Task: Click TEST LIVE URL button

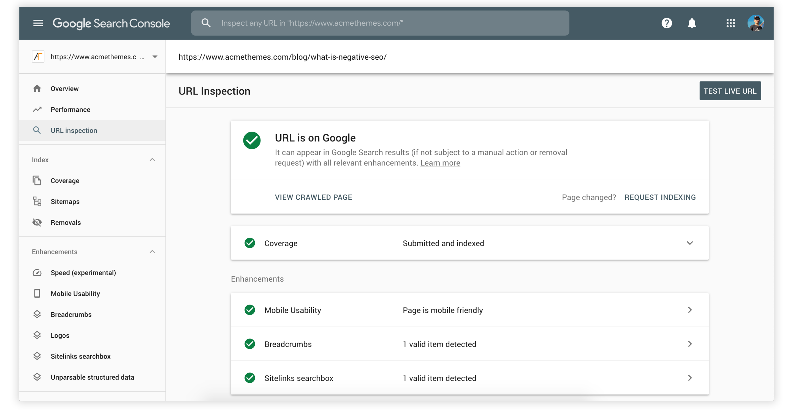Action: click(730, 91)
